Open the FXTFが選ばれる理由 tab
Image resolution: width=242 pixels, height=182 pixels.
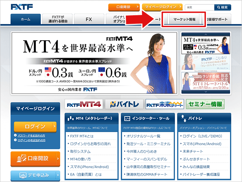click(57, 19)
